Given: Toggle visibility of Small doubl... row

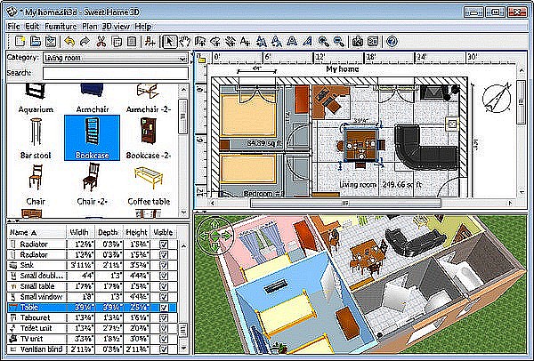Looking at the screenshot, I should point(164,276).
